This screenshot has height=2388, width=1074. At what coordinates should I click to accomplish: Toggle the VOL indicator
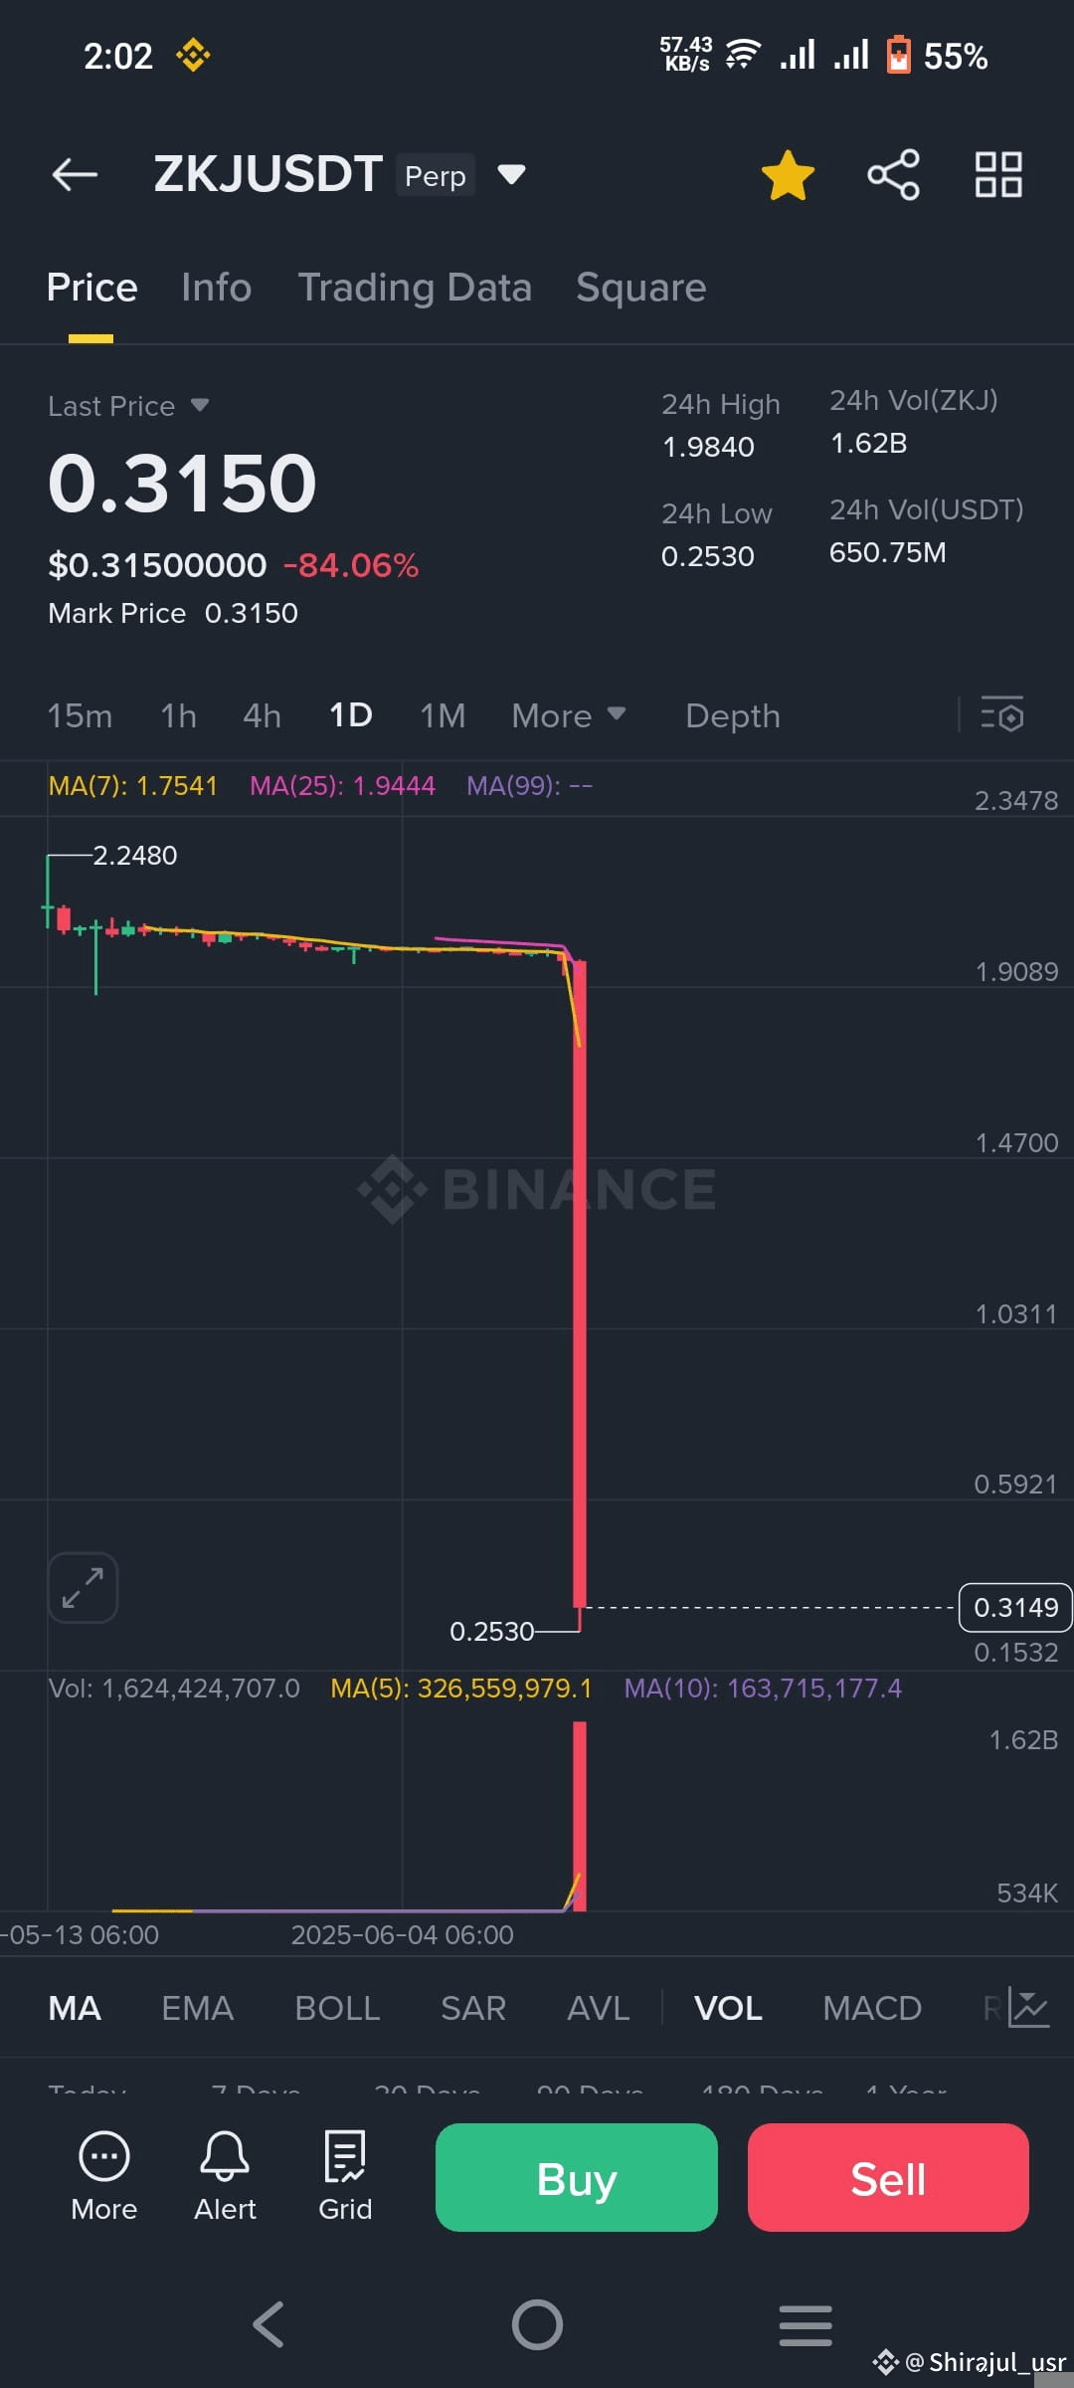tap(728, 2008)
